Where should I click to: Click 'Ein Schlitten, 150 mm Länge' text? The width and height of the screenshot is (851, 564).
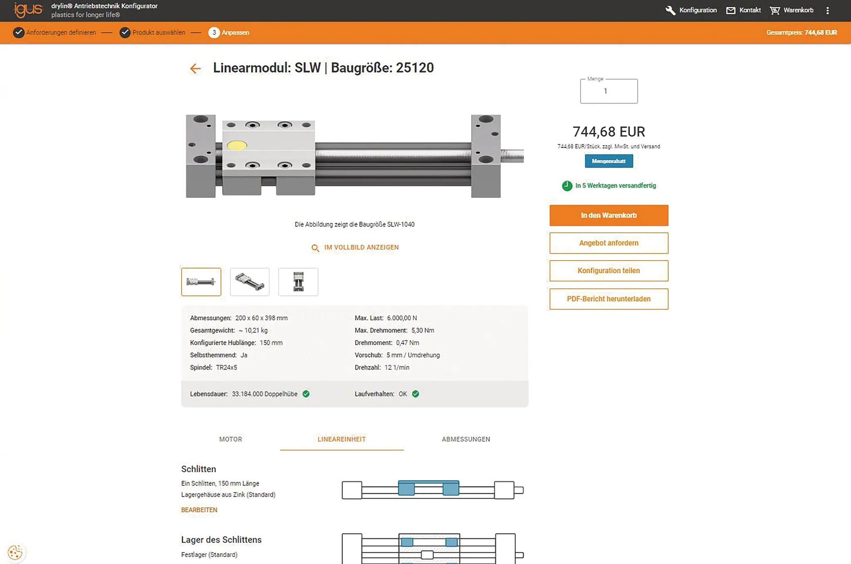(x=220, y=483)
